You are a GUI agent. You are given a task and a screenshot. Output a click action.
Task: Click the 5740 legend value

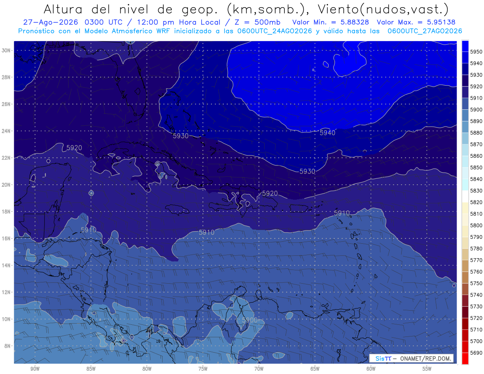[x=476, y=295]
